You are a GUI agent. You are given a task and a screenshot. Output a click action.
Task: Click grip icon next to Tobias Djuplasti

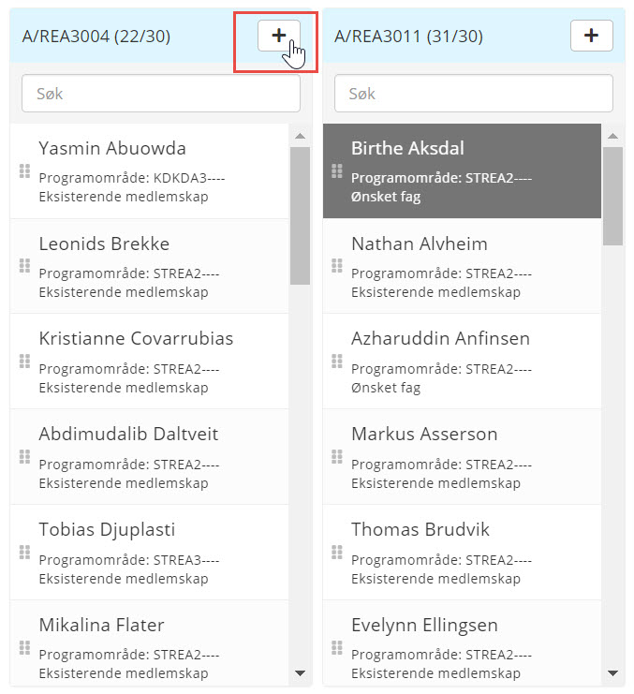[24, 553]
